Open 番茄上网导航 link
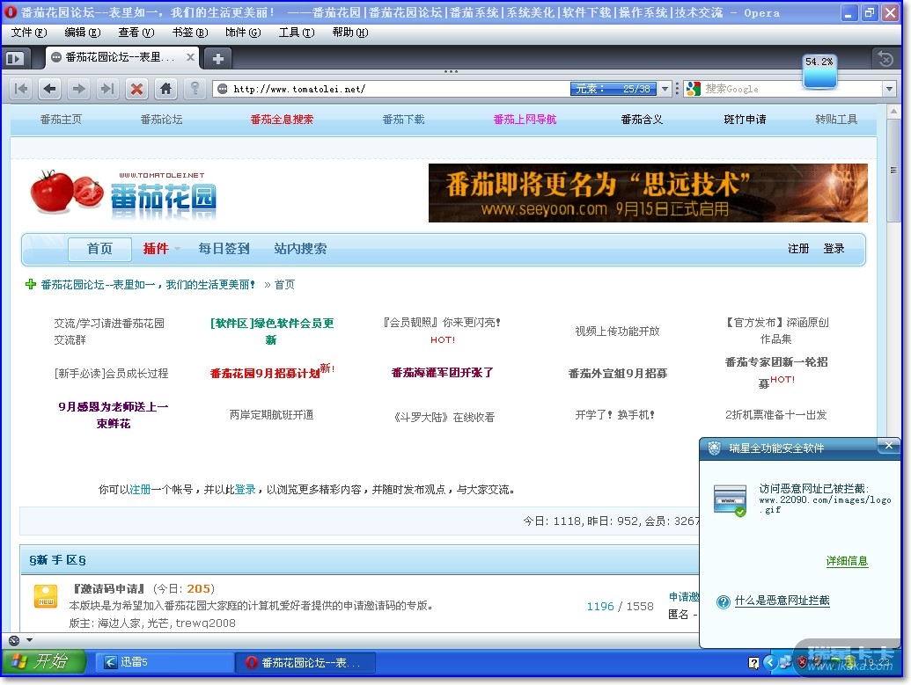 tap(525, 120)
